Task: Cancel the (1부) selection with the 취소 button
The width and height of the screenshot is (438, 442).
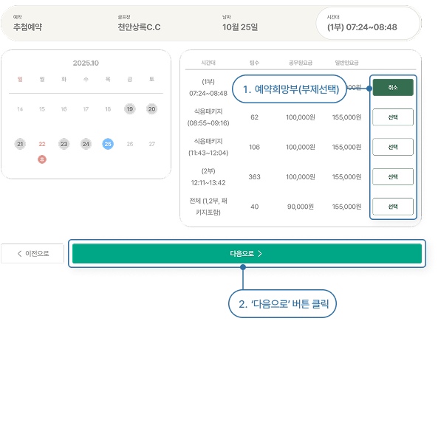Action: 393,87
